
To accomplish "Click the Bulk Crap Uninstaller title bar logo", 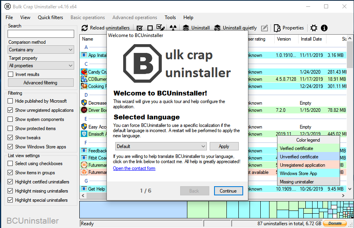I will tap(8, 6).
